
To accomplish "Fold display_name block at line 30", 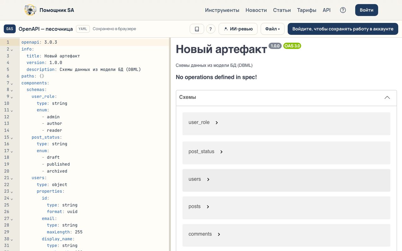I will pos(12,239).
